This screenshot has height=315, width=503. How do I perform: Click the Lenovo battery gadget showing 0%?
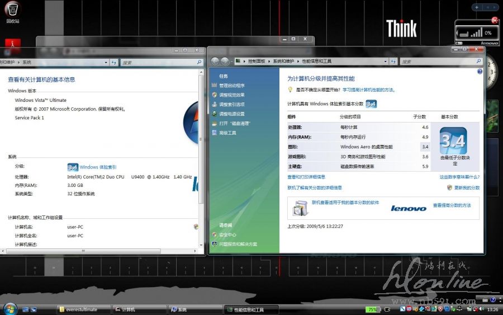(477, 33)
